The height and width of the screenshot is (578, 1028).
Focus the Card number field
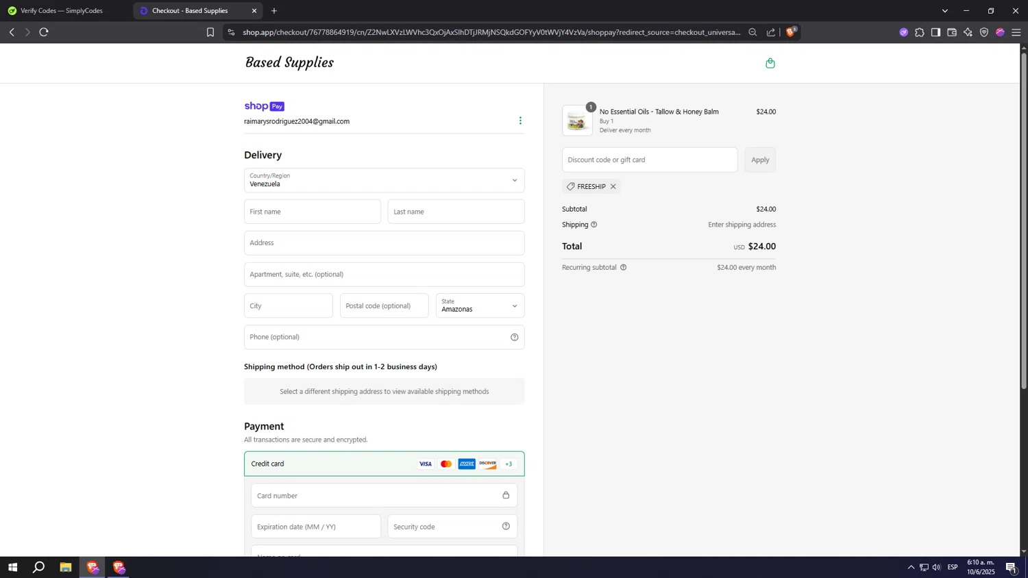pyautogui.click(x=384, y=495)
